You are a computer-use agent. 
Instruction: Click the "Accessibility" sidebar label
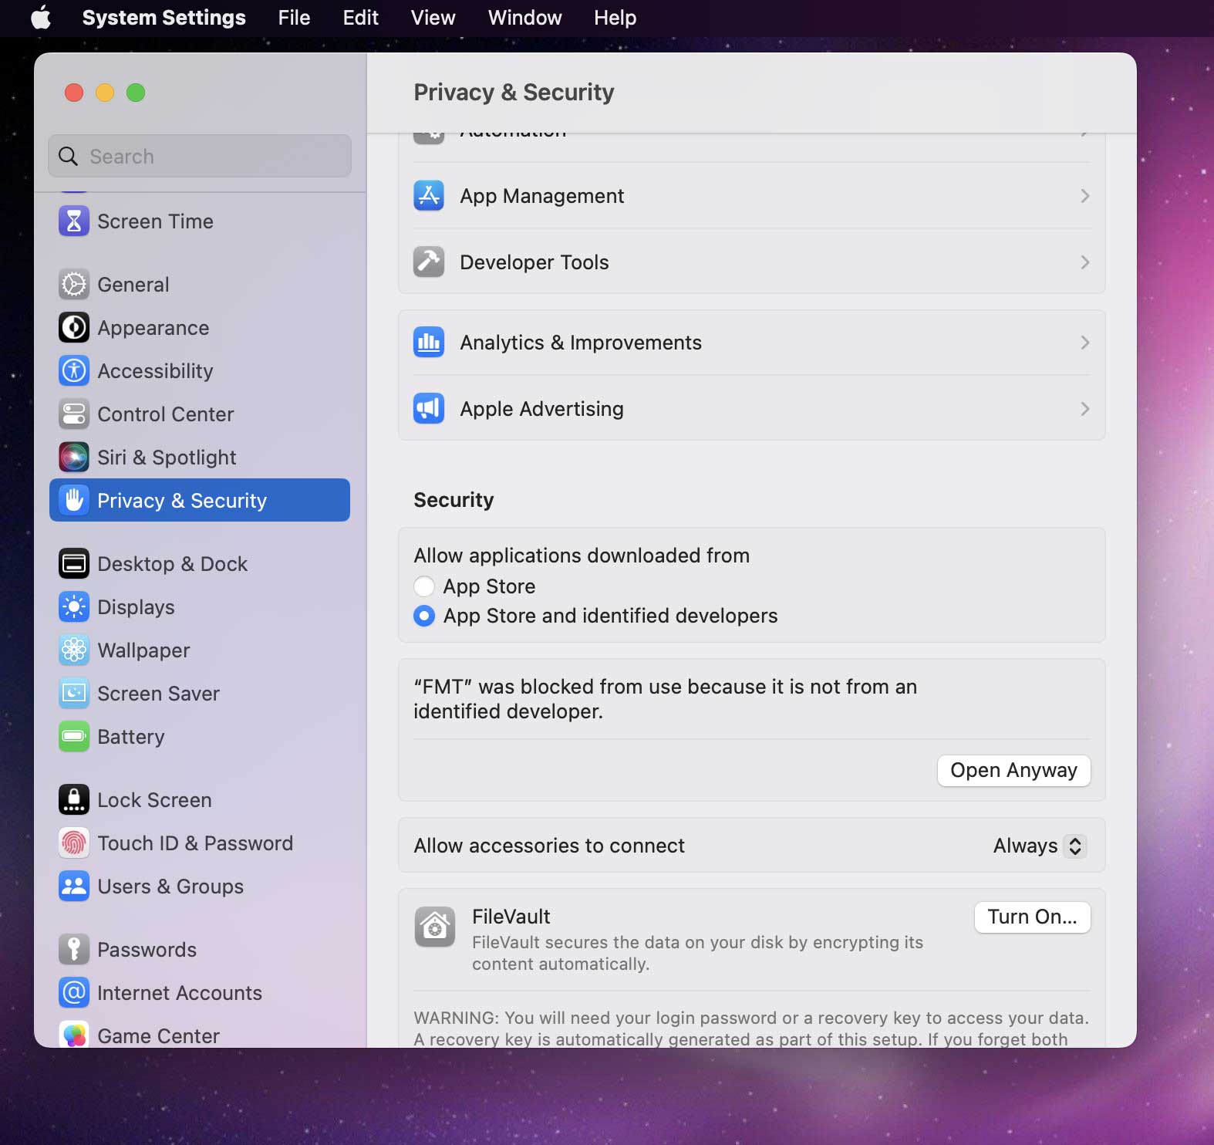pyautogui.click(x=155, y=371)
